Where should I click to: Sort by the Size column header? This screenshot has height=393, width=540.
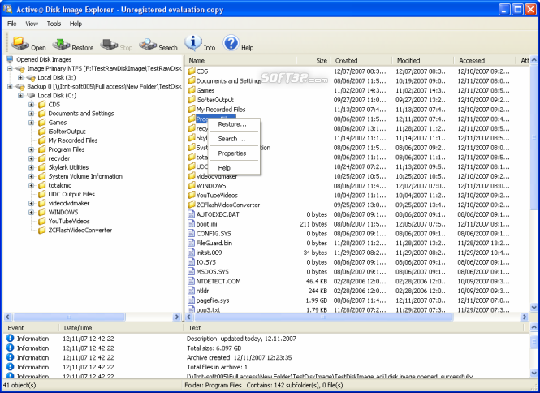(313, 61)
